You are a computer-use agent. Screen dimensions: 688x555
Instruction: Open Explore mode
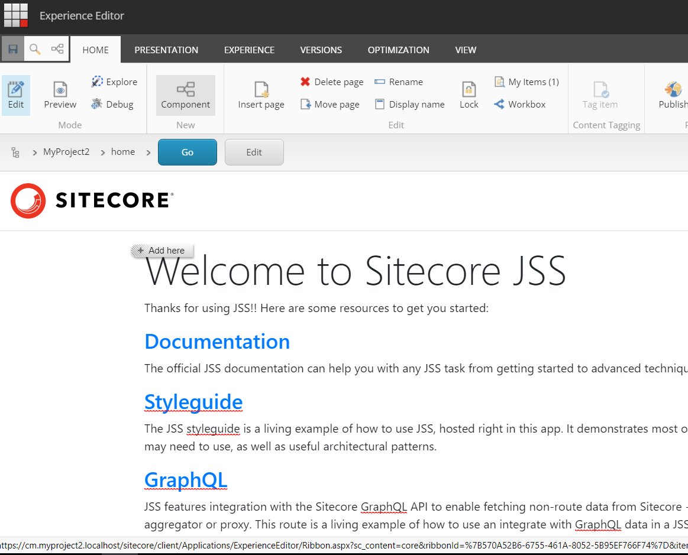tap(115, 82)
